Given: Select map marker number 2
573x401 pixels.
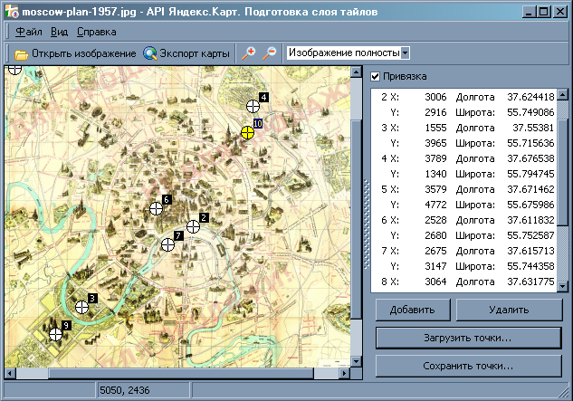Looking at the screenshot, I should [194, 226].
